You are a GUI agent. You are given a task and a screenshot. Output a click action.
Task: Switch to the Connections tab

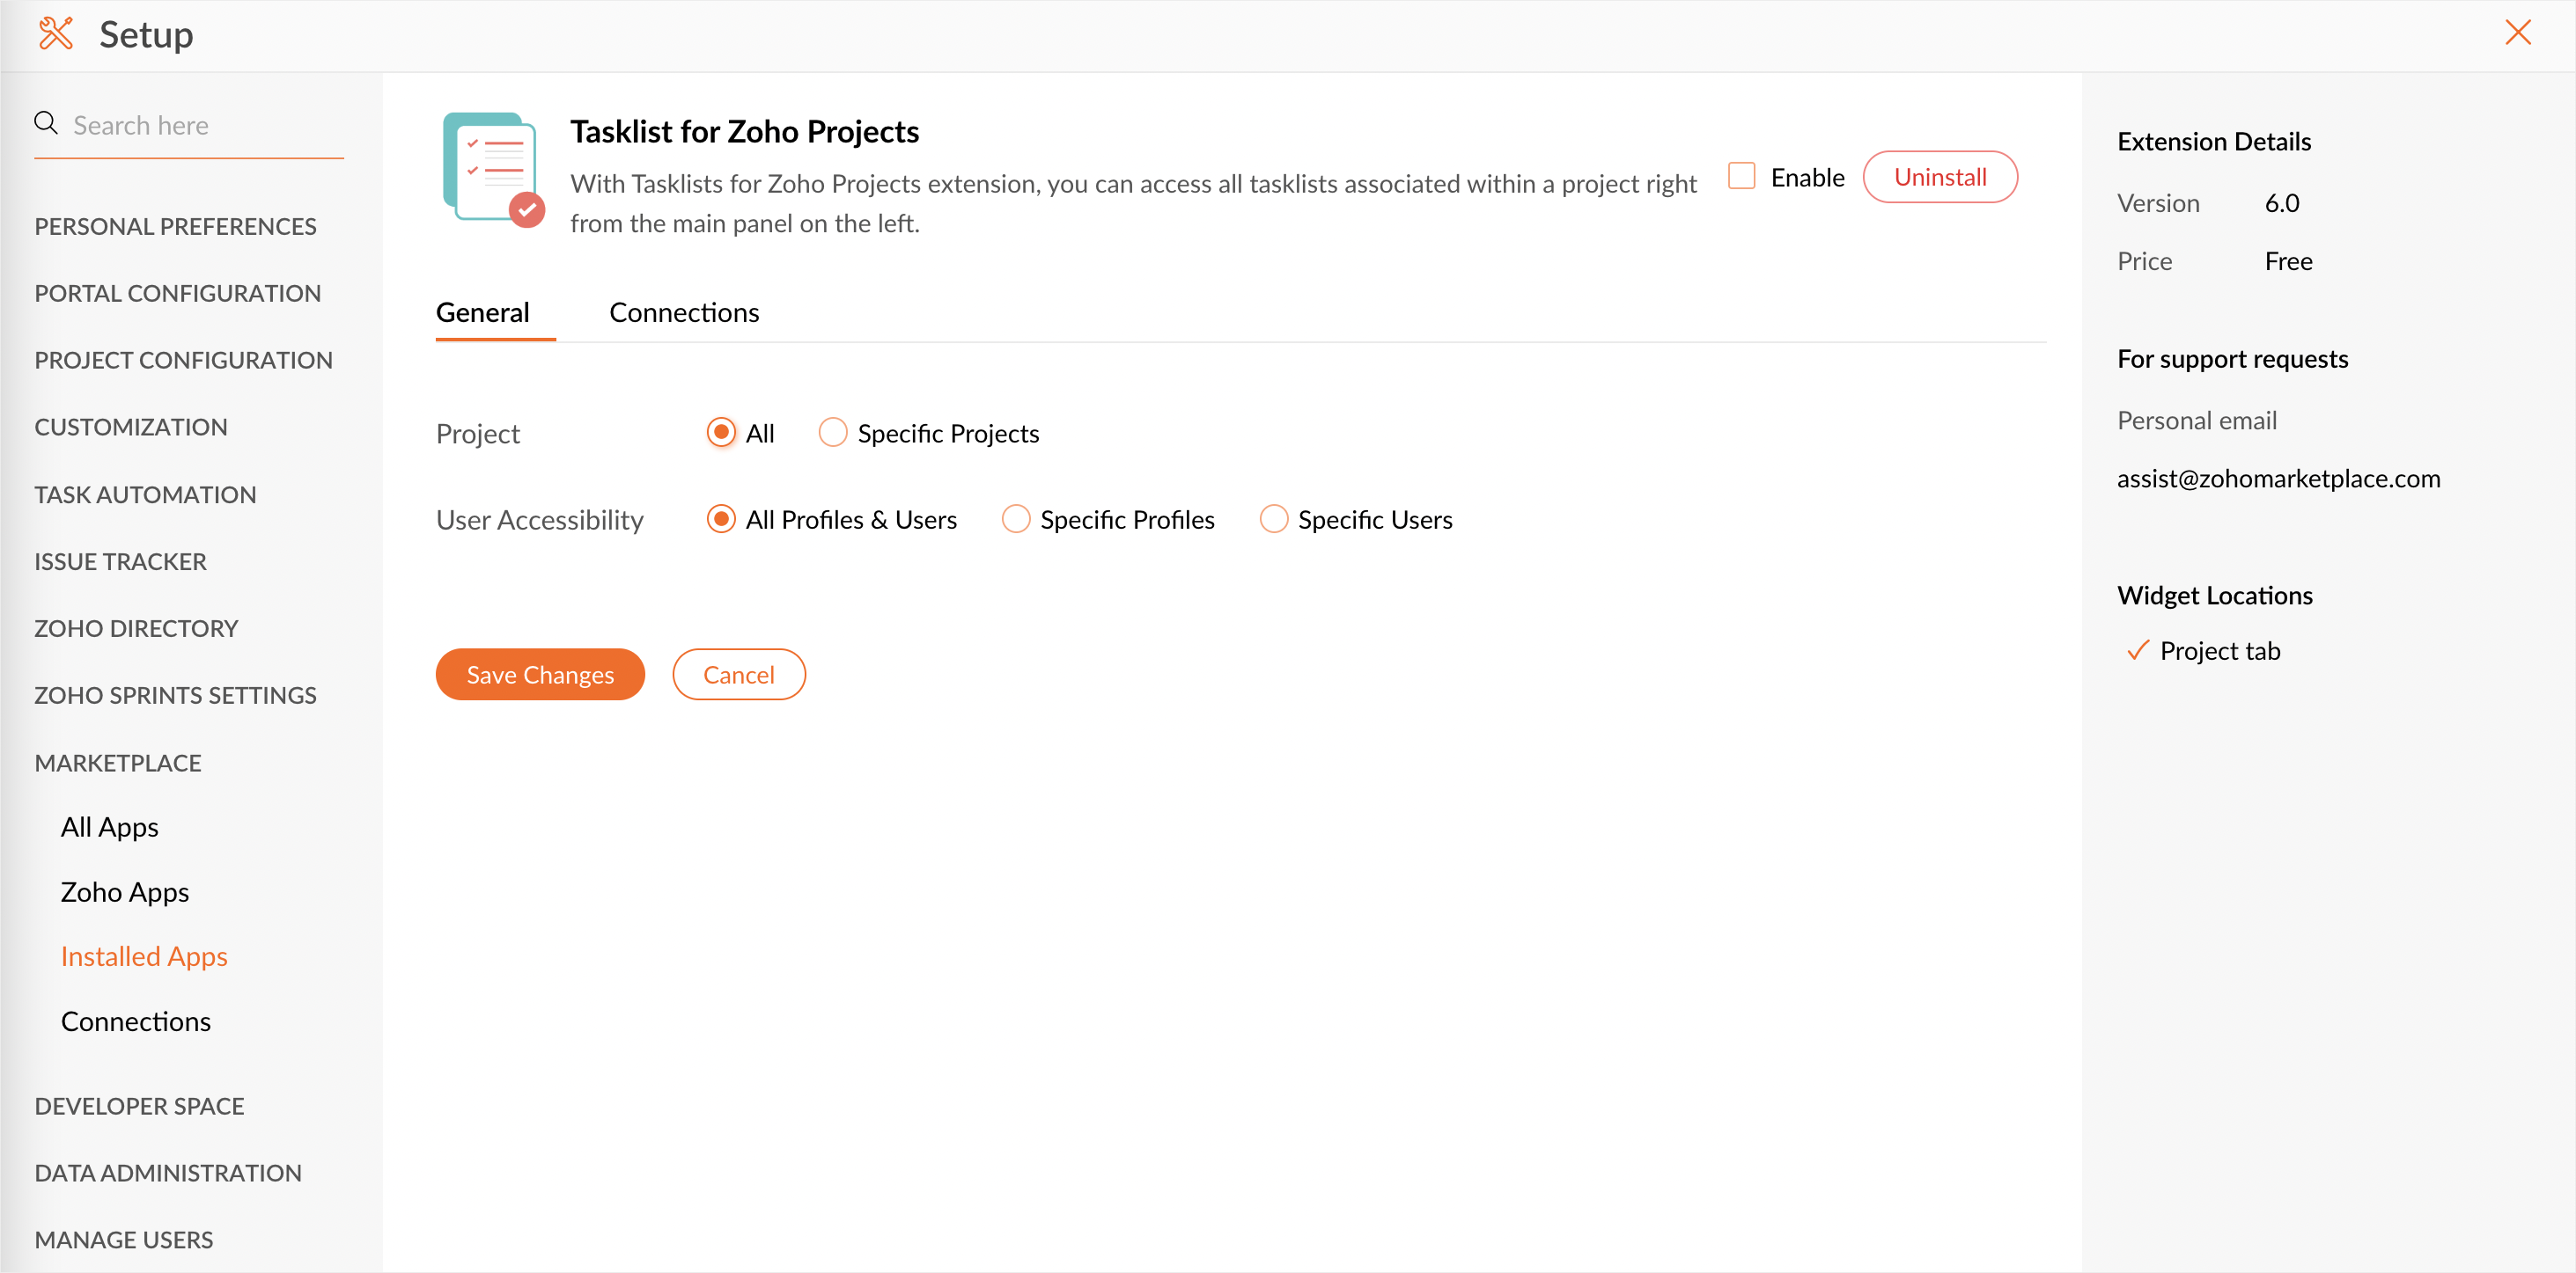pos(684,313)
